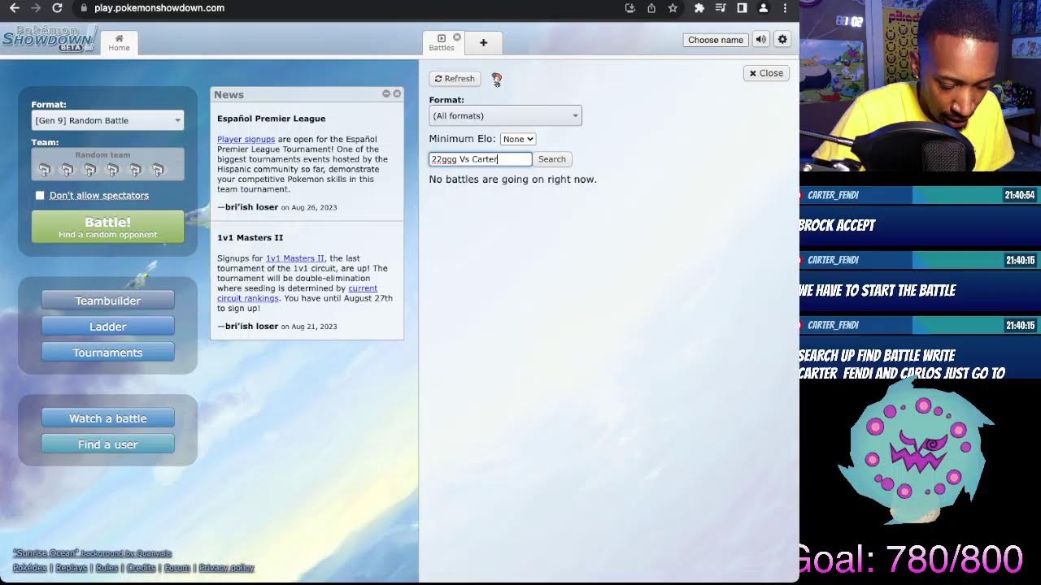Viewport: 1041px width, 585px height.
Task: Click the download icon in browser toolbar
Action: click(630, 8)
